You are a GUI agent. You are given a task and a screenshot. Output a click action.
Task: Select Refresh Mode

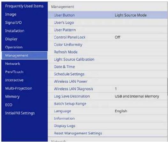coord(108,52)
